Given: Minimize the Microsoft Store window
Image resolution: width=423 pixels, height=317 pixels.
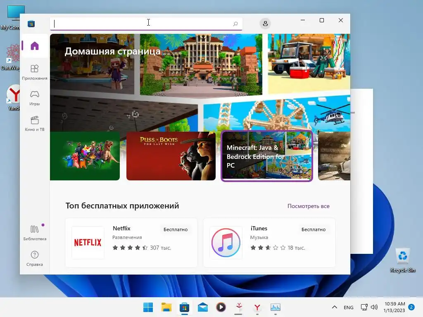Looking at the screenshot, I should (x=303, y=20).
